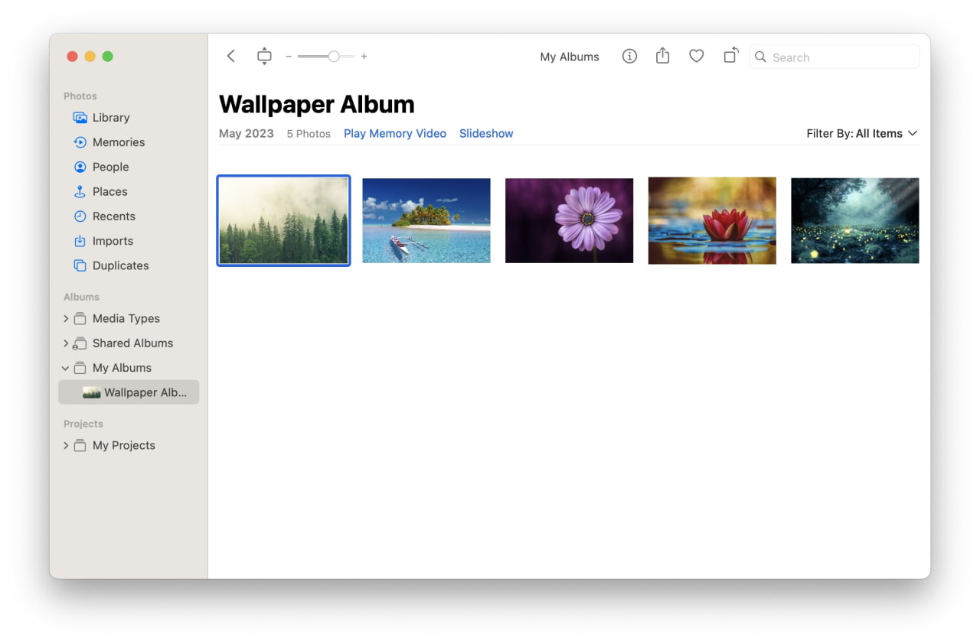Play the Memory Video
This screenshot has height=644, width=980.
(x=394, y=133)
